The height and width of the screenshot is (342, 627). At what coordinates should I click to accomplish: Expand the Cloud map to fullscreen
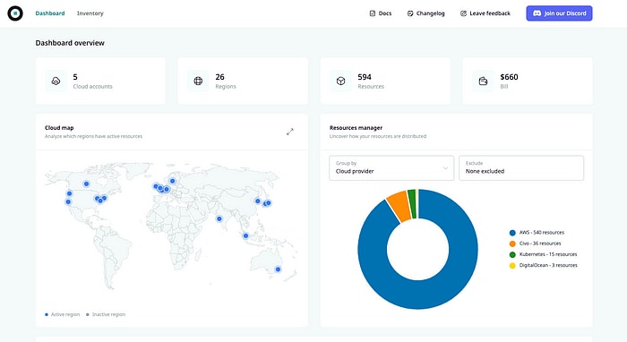coord(290,132)
